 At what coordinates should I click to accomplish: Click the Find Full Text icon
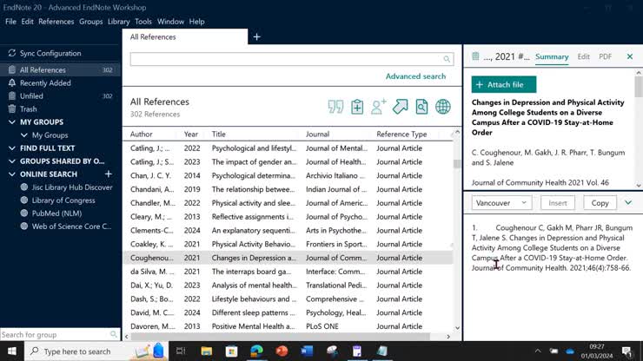(421, 107)
